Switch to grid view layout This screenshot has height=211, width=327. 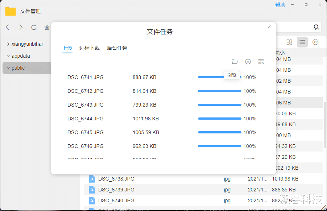tap(289, 42)
